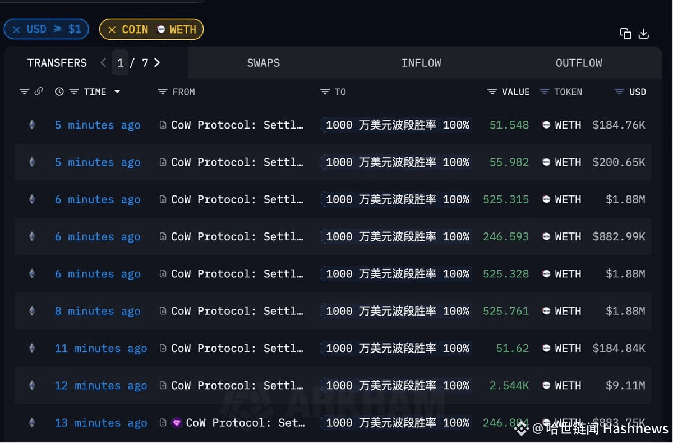
Task: Click the Ethereum icon in the 13 minutes ago row
Action: pos(32,422)
